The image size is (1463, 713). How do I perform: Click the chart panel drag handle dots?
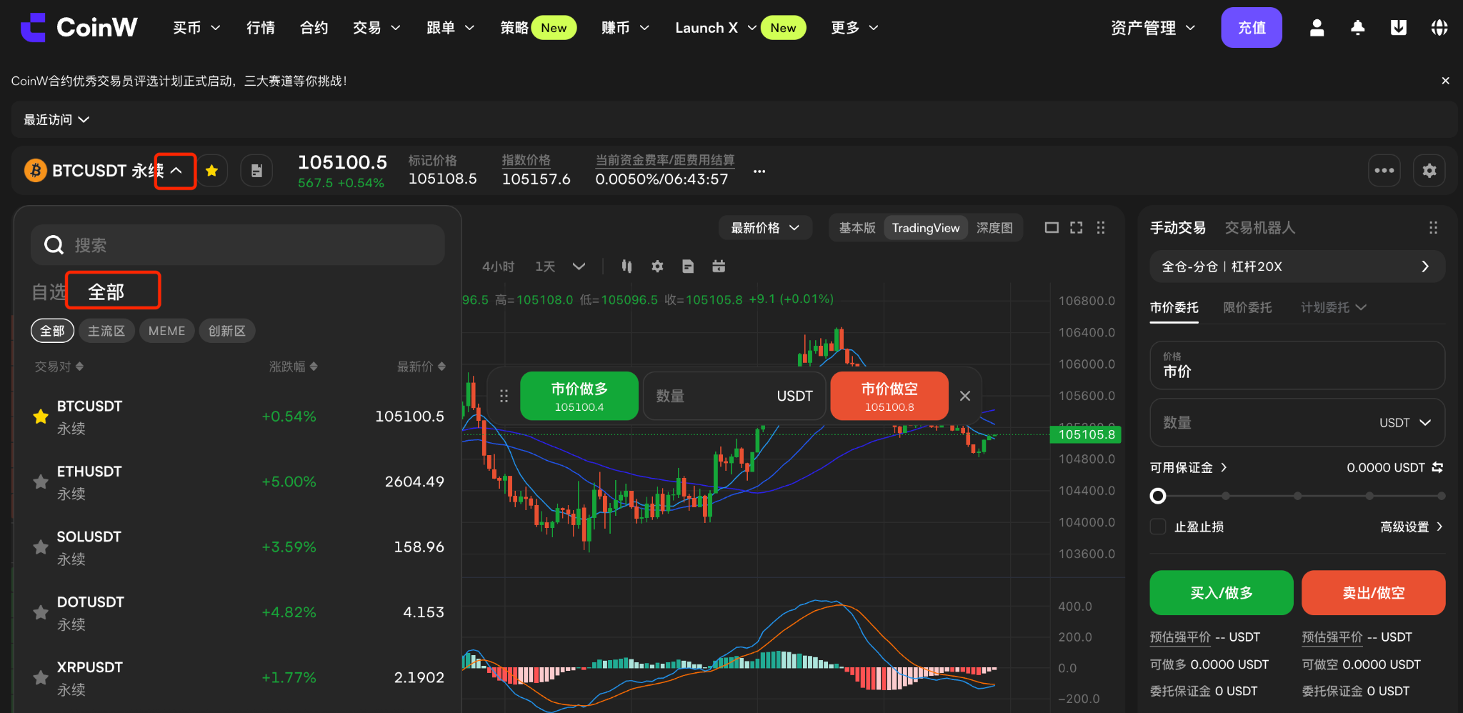1101,228
